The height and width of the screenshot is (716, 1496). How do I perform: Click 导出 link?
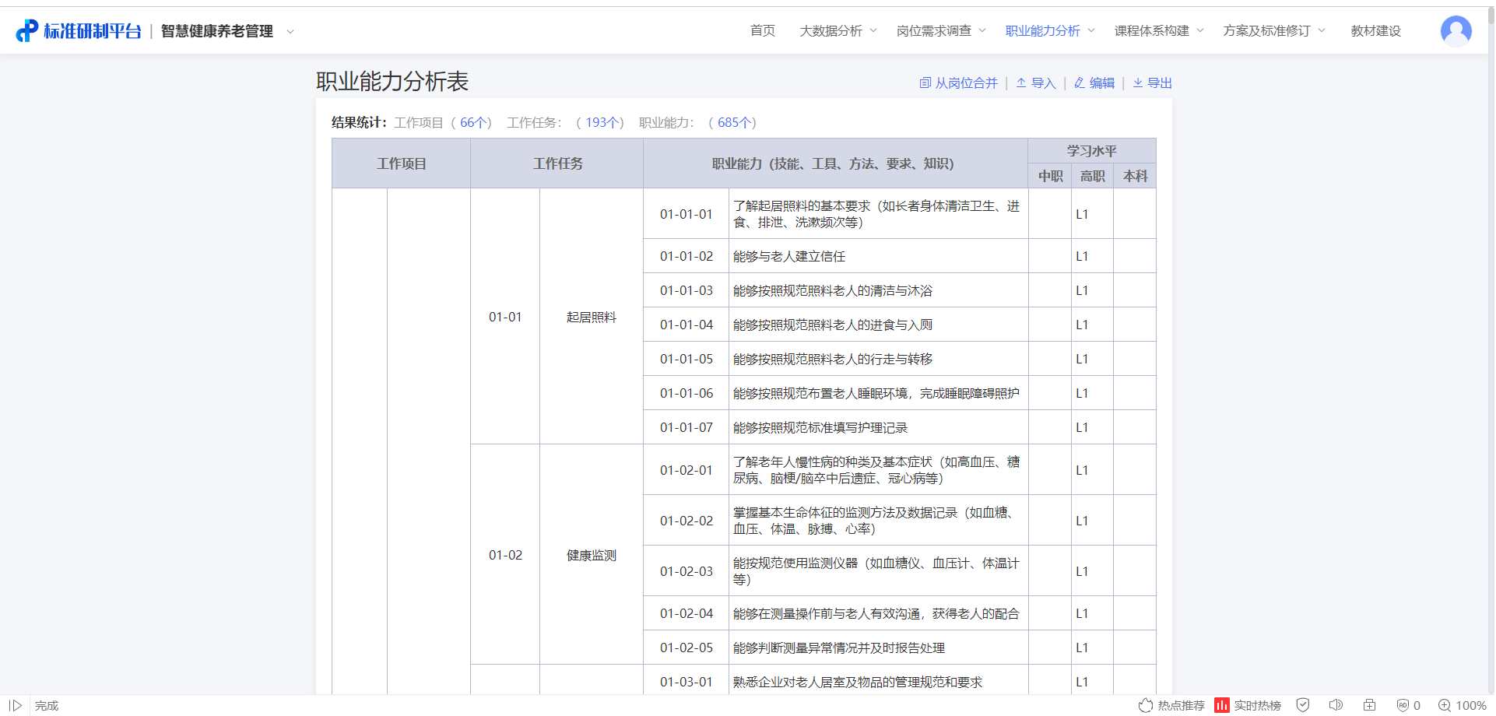click(1152, 83)
